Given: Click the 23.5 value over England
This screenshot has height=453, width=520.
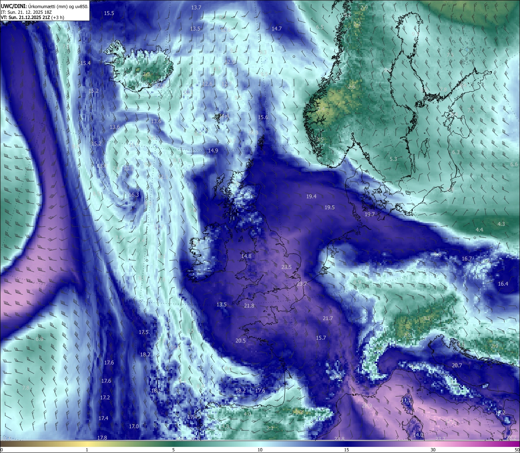Looking at the screenshot, I should point(286,267).
